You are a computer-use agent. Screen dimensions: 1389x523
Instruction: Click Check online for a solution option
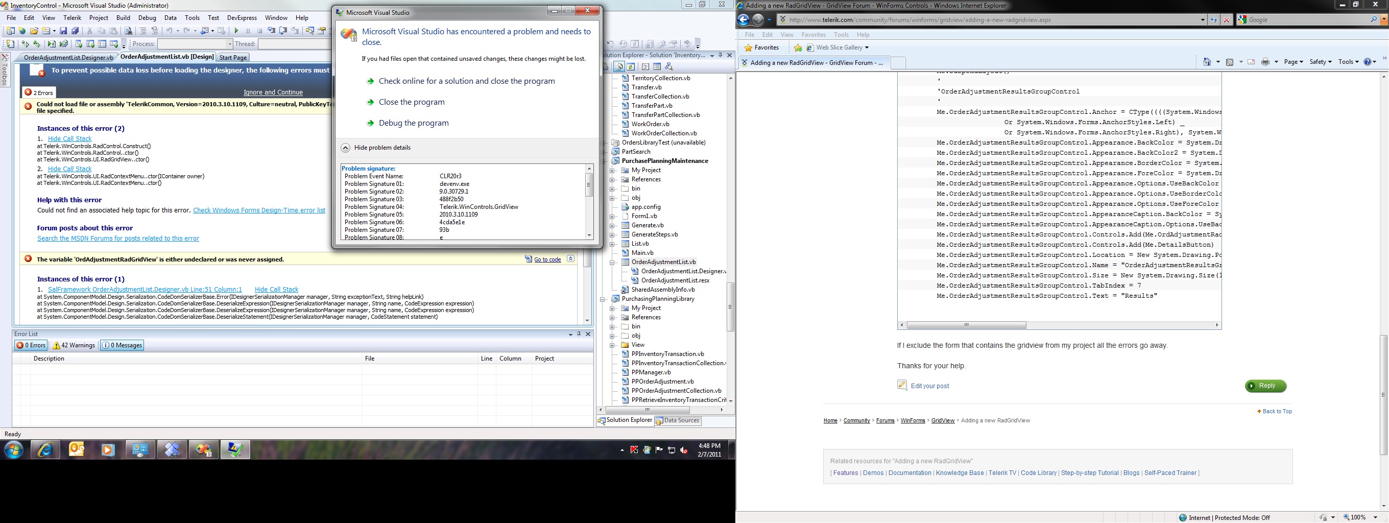[467, 81]
